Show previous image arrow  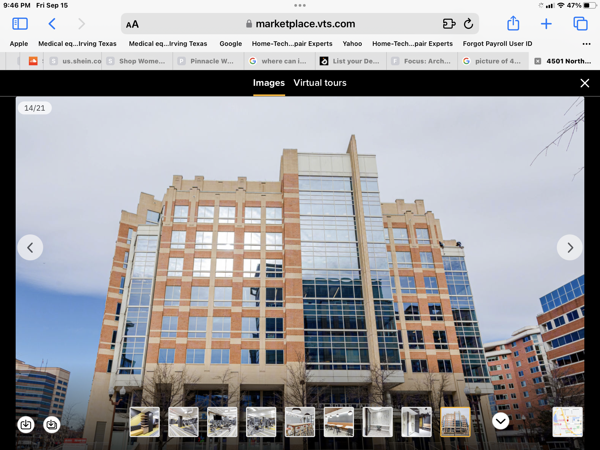tap(30, 247)
